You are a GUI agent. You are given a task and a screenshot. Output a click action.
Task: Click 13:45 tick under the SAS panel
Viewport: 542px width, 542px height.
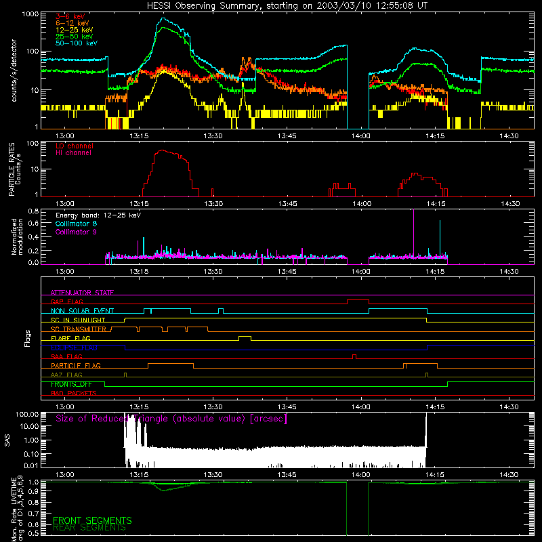pyautogui.click(x=287, y=475)
